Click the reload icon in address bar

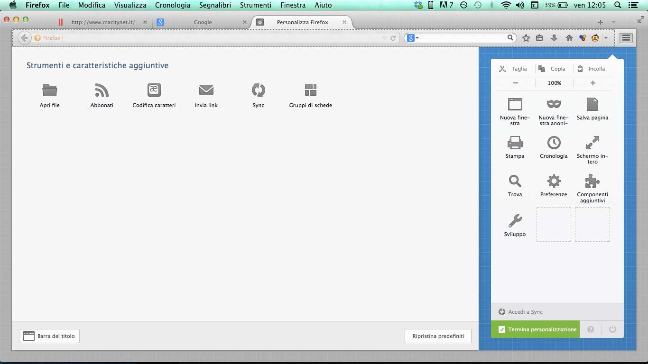(x=393, y=38)
